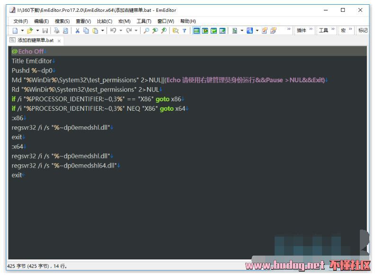Image resolution: width=375 pixels, height=275 pixels.
Task: Click the 标记 toolbar label
Action: (363, 30)
